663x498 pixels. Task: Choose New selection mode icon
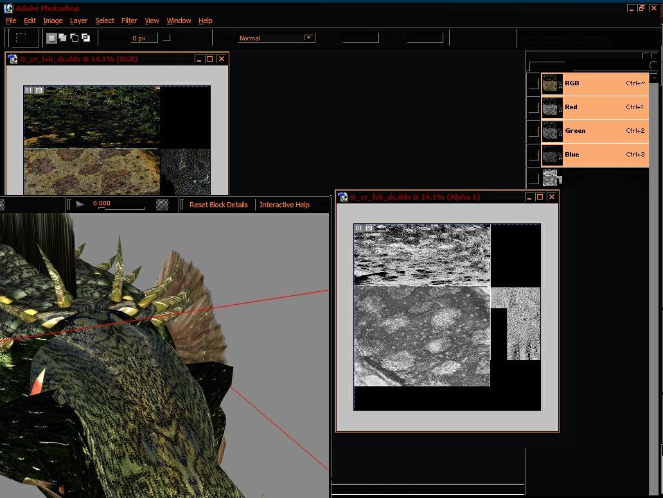point(51,38)
